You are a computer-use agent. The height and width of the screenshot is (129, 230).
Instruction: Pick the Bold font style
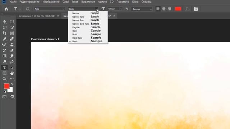pos(88,34)
